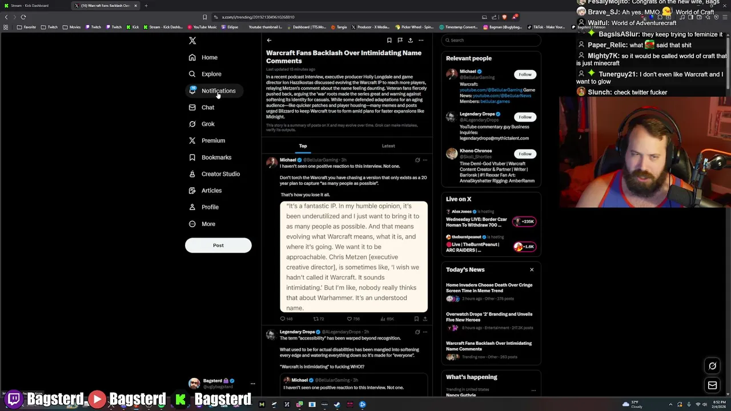This screenshot has width=731, height=411.
Task: Click the Brave shields icon
Action: (x=504, y=17)
